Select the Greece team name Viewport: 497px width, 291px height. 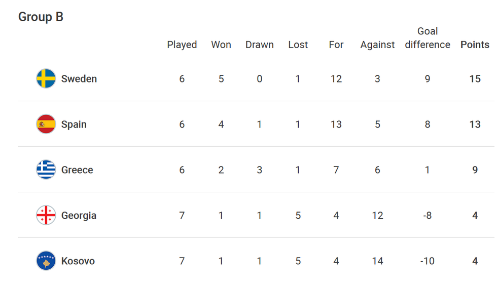pyautogui.click(x=77, y=170)
